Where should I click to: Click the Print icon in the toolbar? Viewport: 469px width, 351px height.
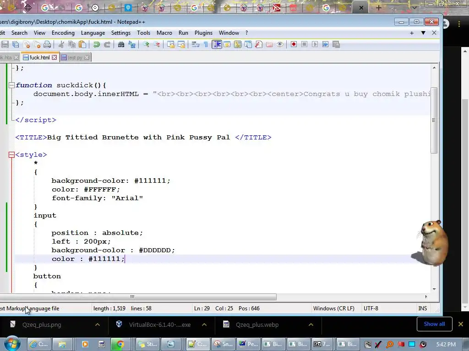47,44
